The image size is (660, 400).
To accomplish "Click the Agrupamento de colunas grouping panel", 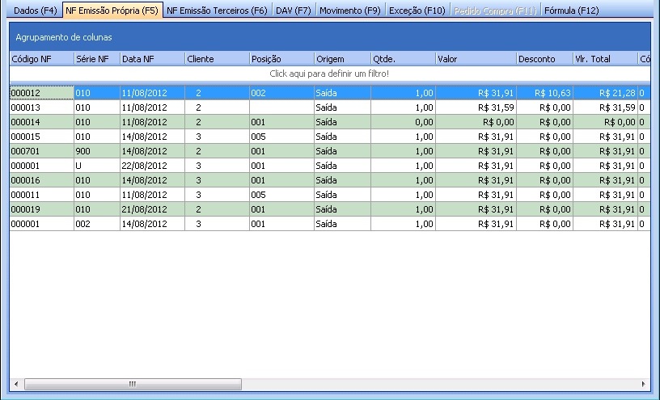I will click(329, 37).
